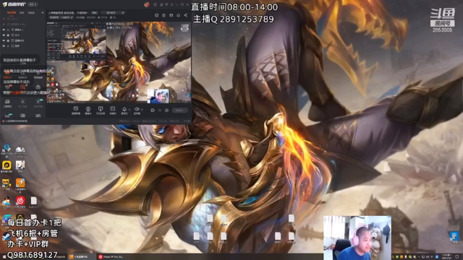Image resolution: width=463 pixels, height=260 pixels.
Task: Open the streamer avatar in title bar
Action: [x=146, y=4]
